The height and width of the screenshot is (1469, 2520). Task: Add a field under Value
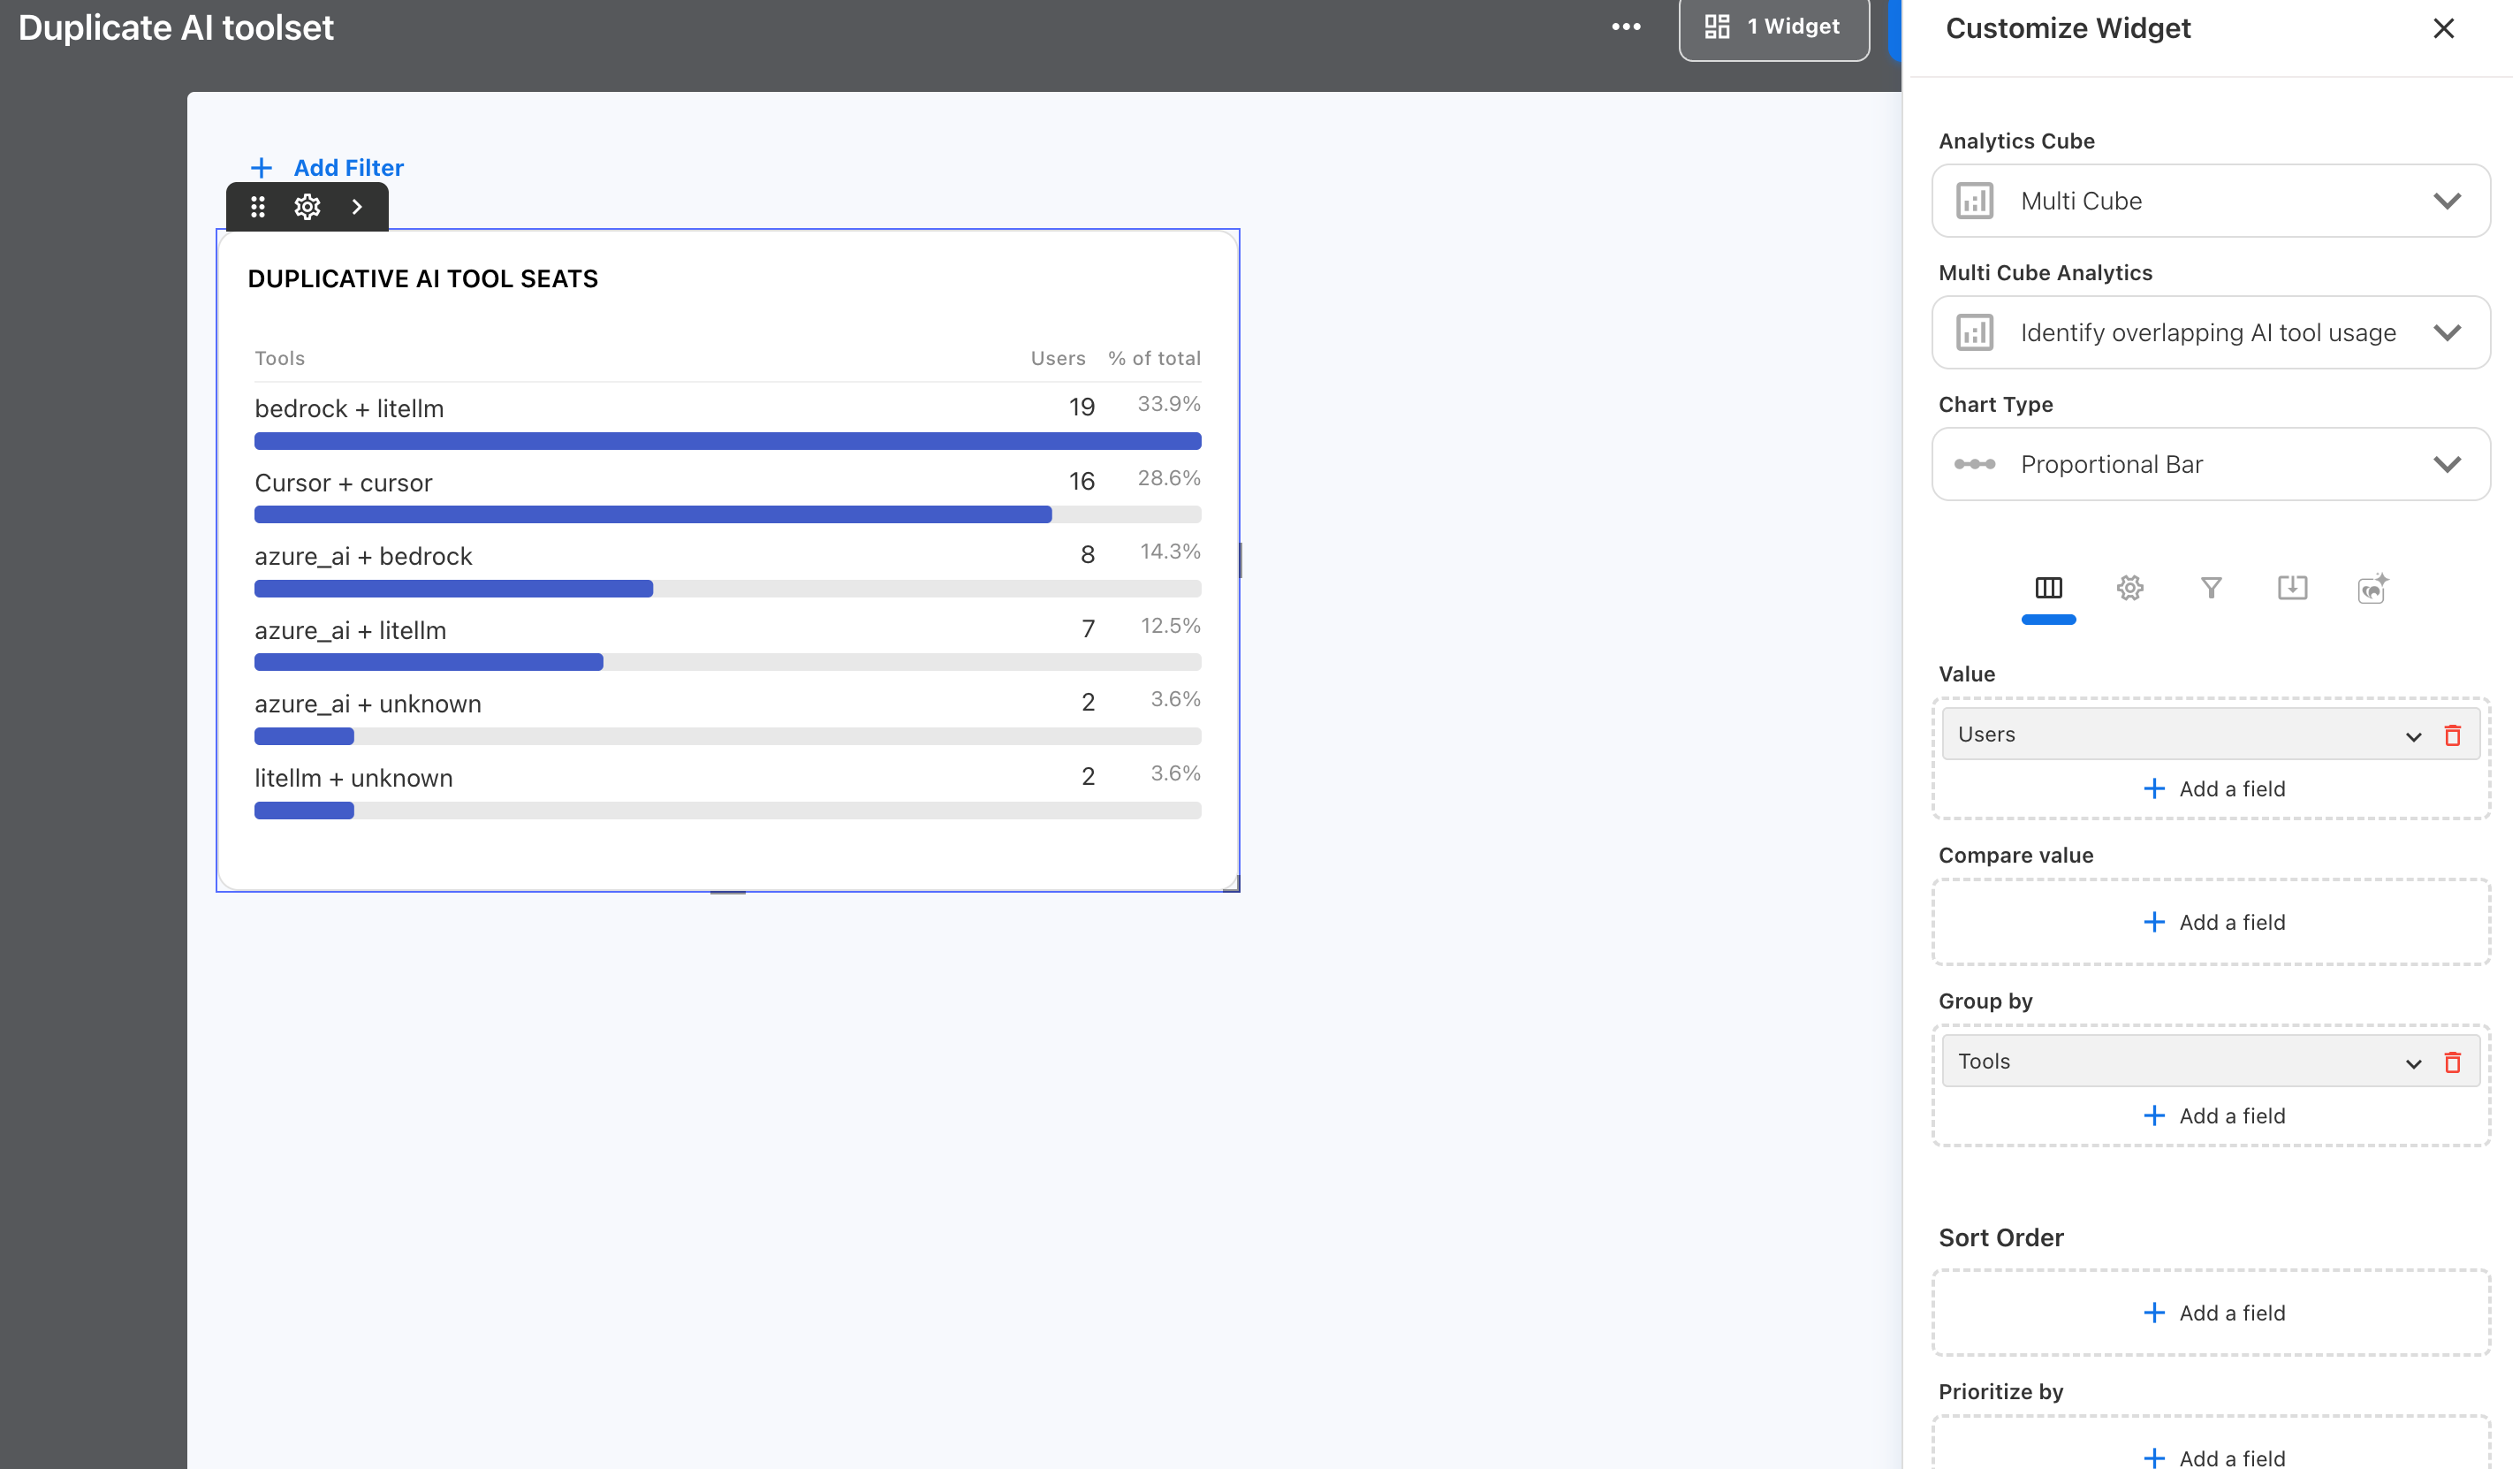2214,789
